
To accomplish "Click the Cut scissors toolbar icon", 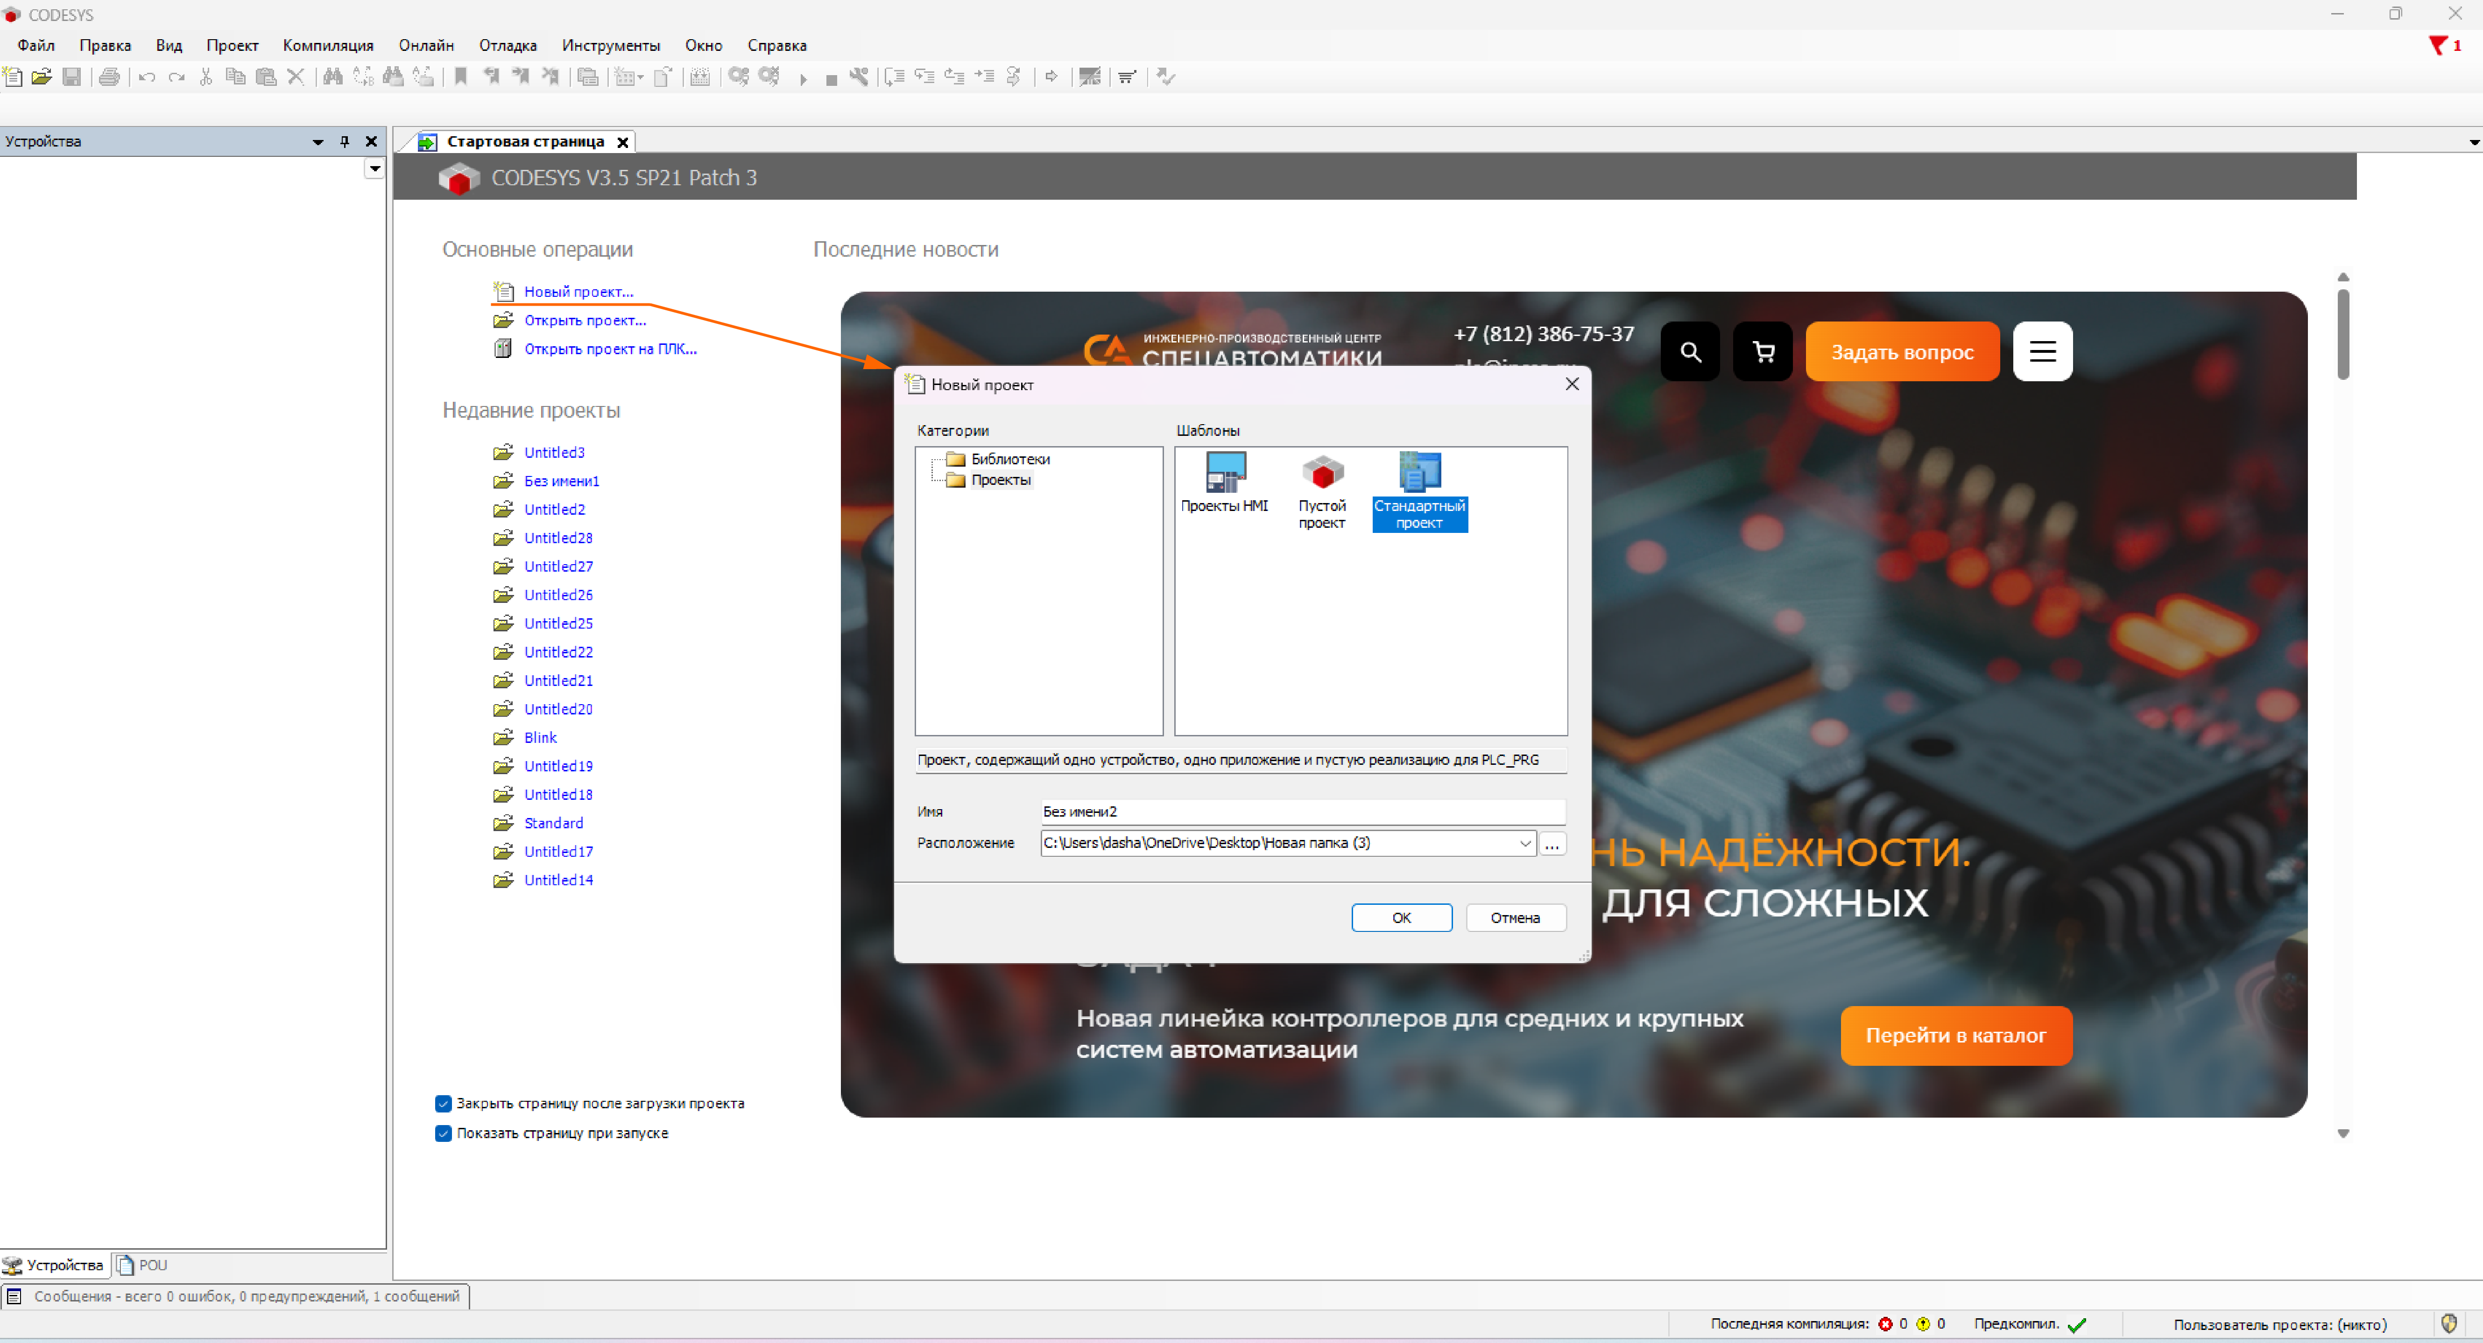I will tap(205, 77).
